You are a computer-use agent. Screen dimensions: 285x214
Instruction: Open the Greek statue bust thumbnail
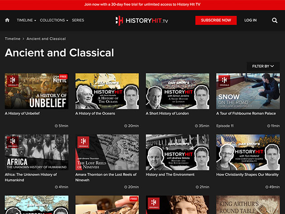[x=177, y=205]
